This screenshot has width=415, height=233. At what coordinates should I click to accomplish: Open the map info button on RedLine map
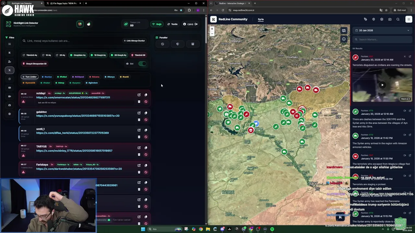point(344,39)
